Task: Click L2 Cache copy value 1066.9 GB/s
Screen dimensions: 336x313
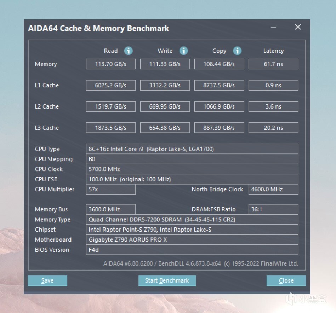Action: click(x=219, y=106)
